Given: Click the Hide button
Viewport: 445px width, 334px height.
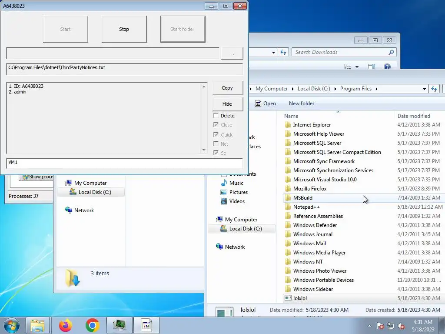Looking at the screenshot, I should click(227, 104).
